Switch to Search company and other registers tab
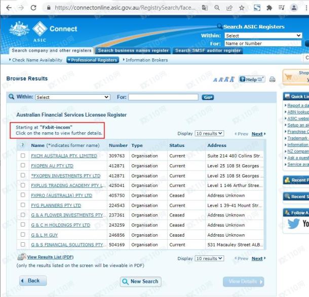Viewport: 309px width, 297px height. 52,51
